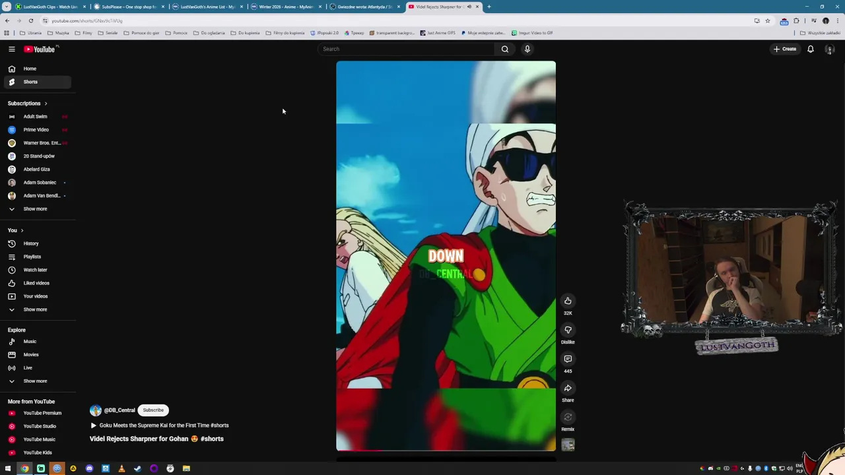845x475 pixels.
Task: Open Music in Explore
Action: point(38,342)
